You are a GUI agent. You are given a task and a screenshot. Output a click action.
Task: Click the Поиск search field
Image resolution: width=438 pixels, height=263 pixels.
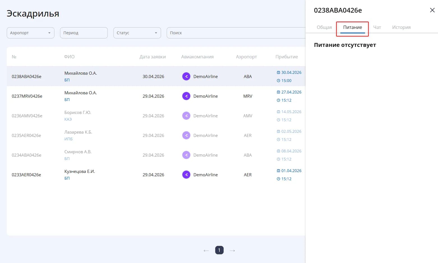click(236, 33)
